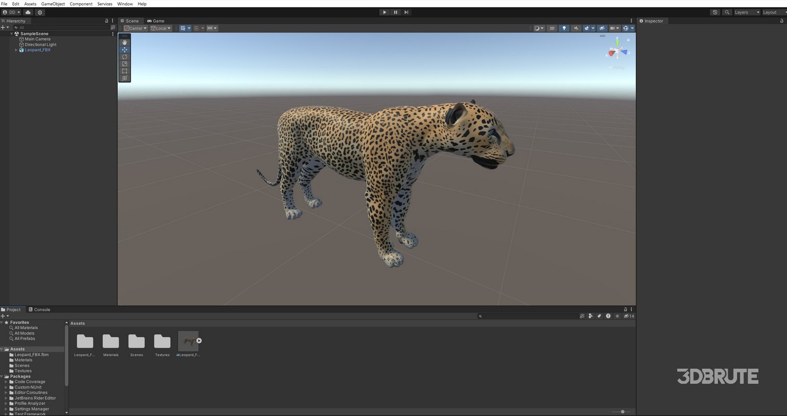Select the Rect transform tool

click(124, 71)
